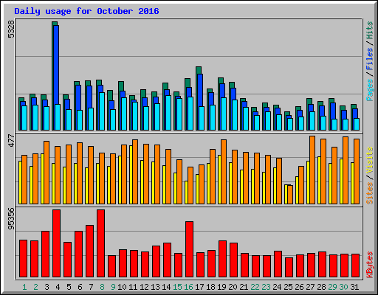Image resolution: width=378 pixels, height=295 pixels.
Task: Click the 'Files' legend label
Action: (370, 59)
